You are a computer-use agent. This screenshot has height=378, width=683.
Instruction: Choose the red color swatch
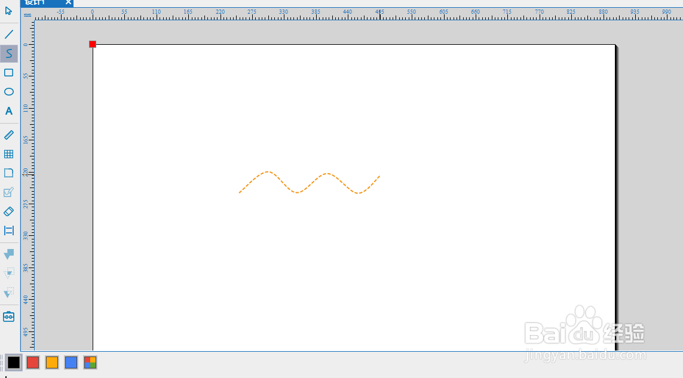coord(33,362)
